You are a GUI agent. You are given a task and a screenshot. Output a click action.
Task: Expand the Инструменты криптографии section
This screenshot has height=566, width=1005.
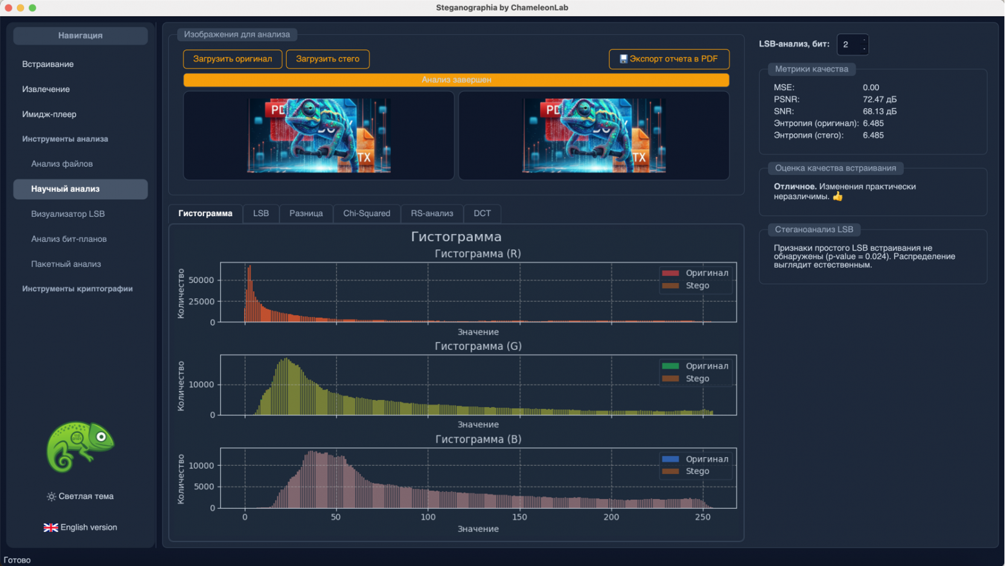click(x=77, y=289)
